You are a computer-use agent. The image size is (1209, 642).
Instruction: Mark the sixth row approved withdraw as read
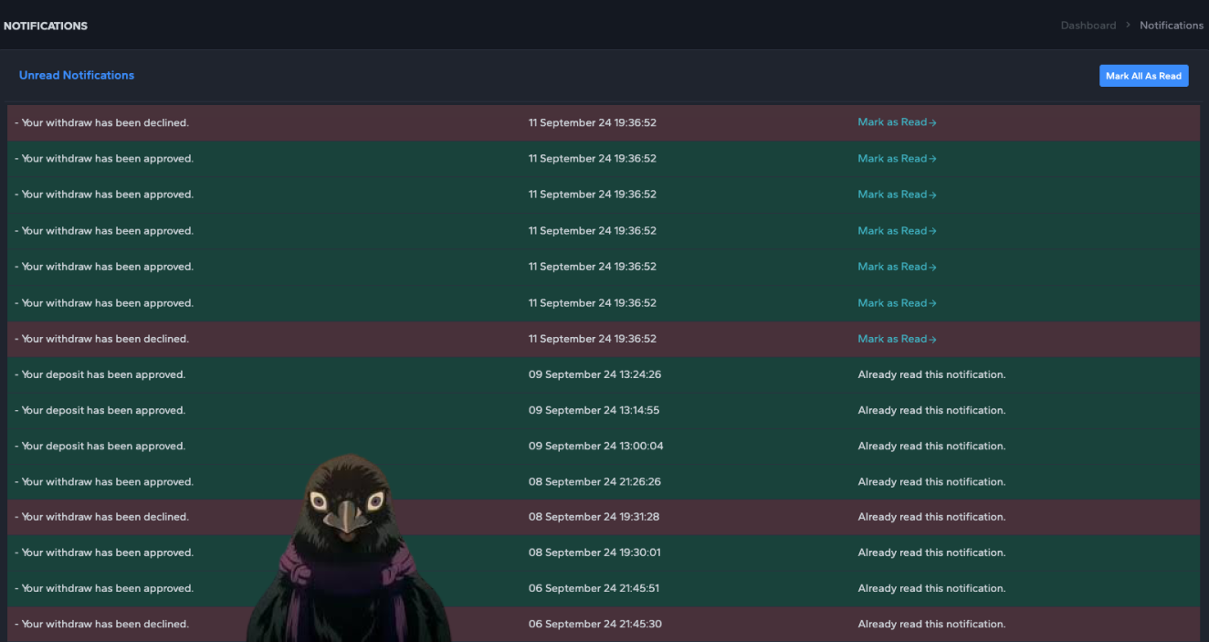(897, 303)
